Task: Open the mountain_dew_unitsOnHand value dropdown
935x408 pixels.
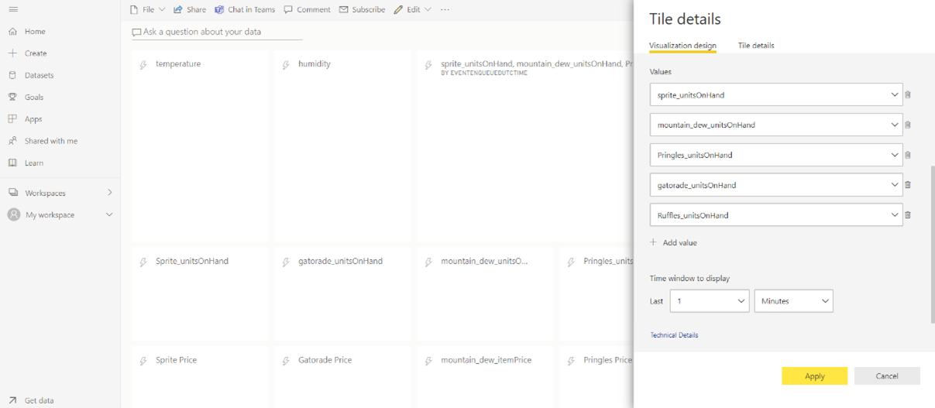Action: click(x=776, y=125)
